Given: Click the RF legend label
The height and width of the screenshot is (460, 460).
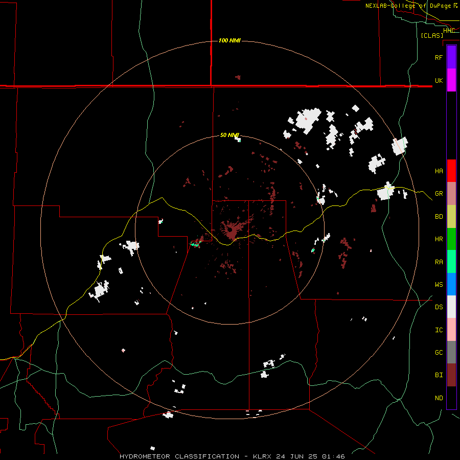Looking at the screenshot, I should 439,57.
